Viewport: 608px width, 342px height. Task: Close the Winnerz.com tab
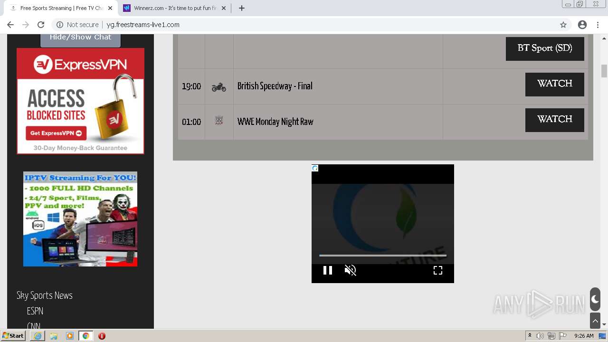[224, 8]
